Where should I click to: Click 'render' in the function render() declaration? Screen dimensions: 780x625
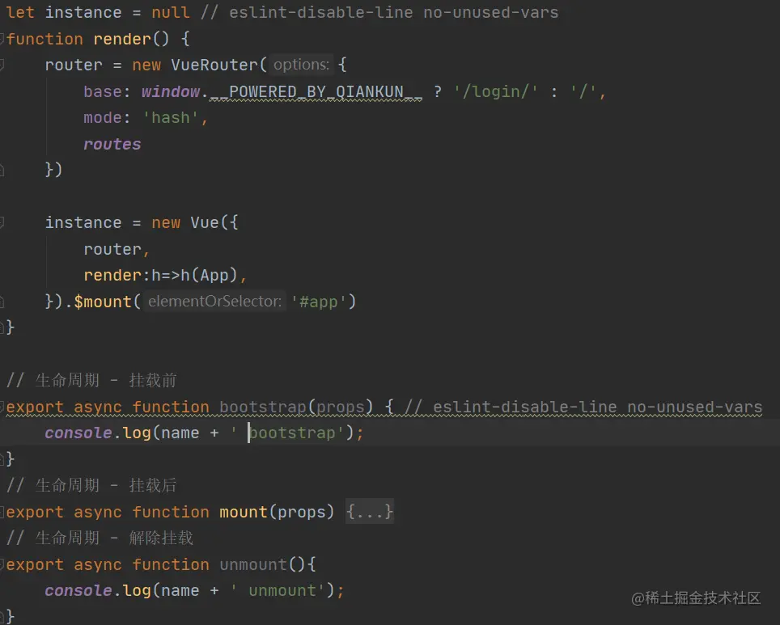[x=122, y=39]
